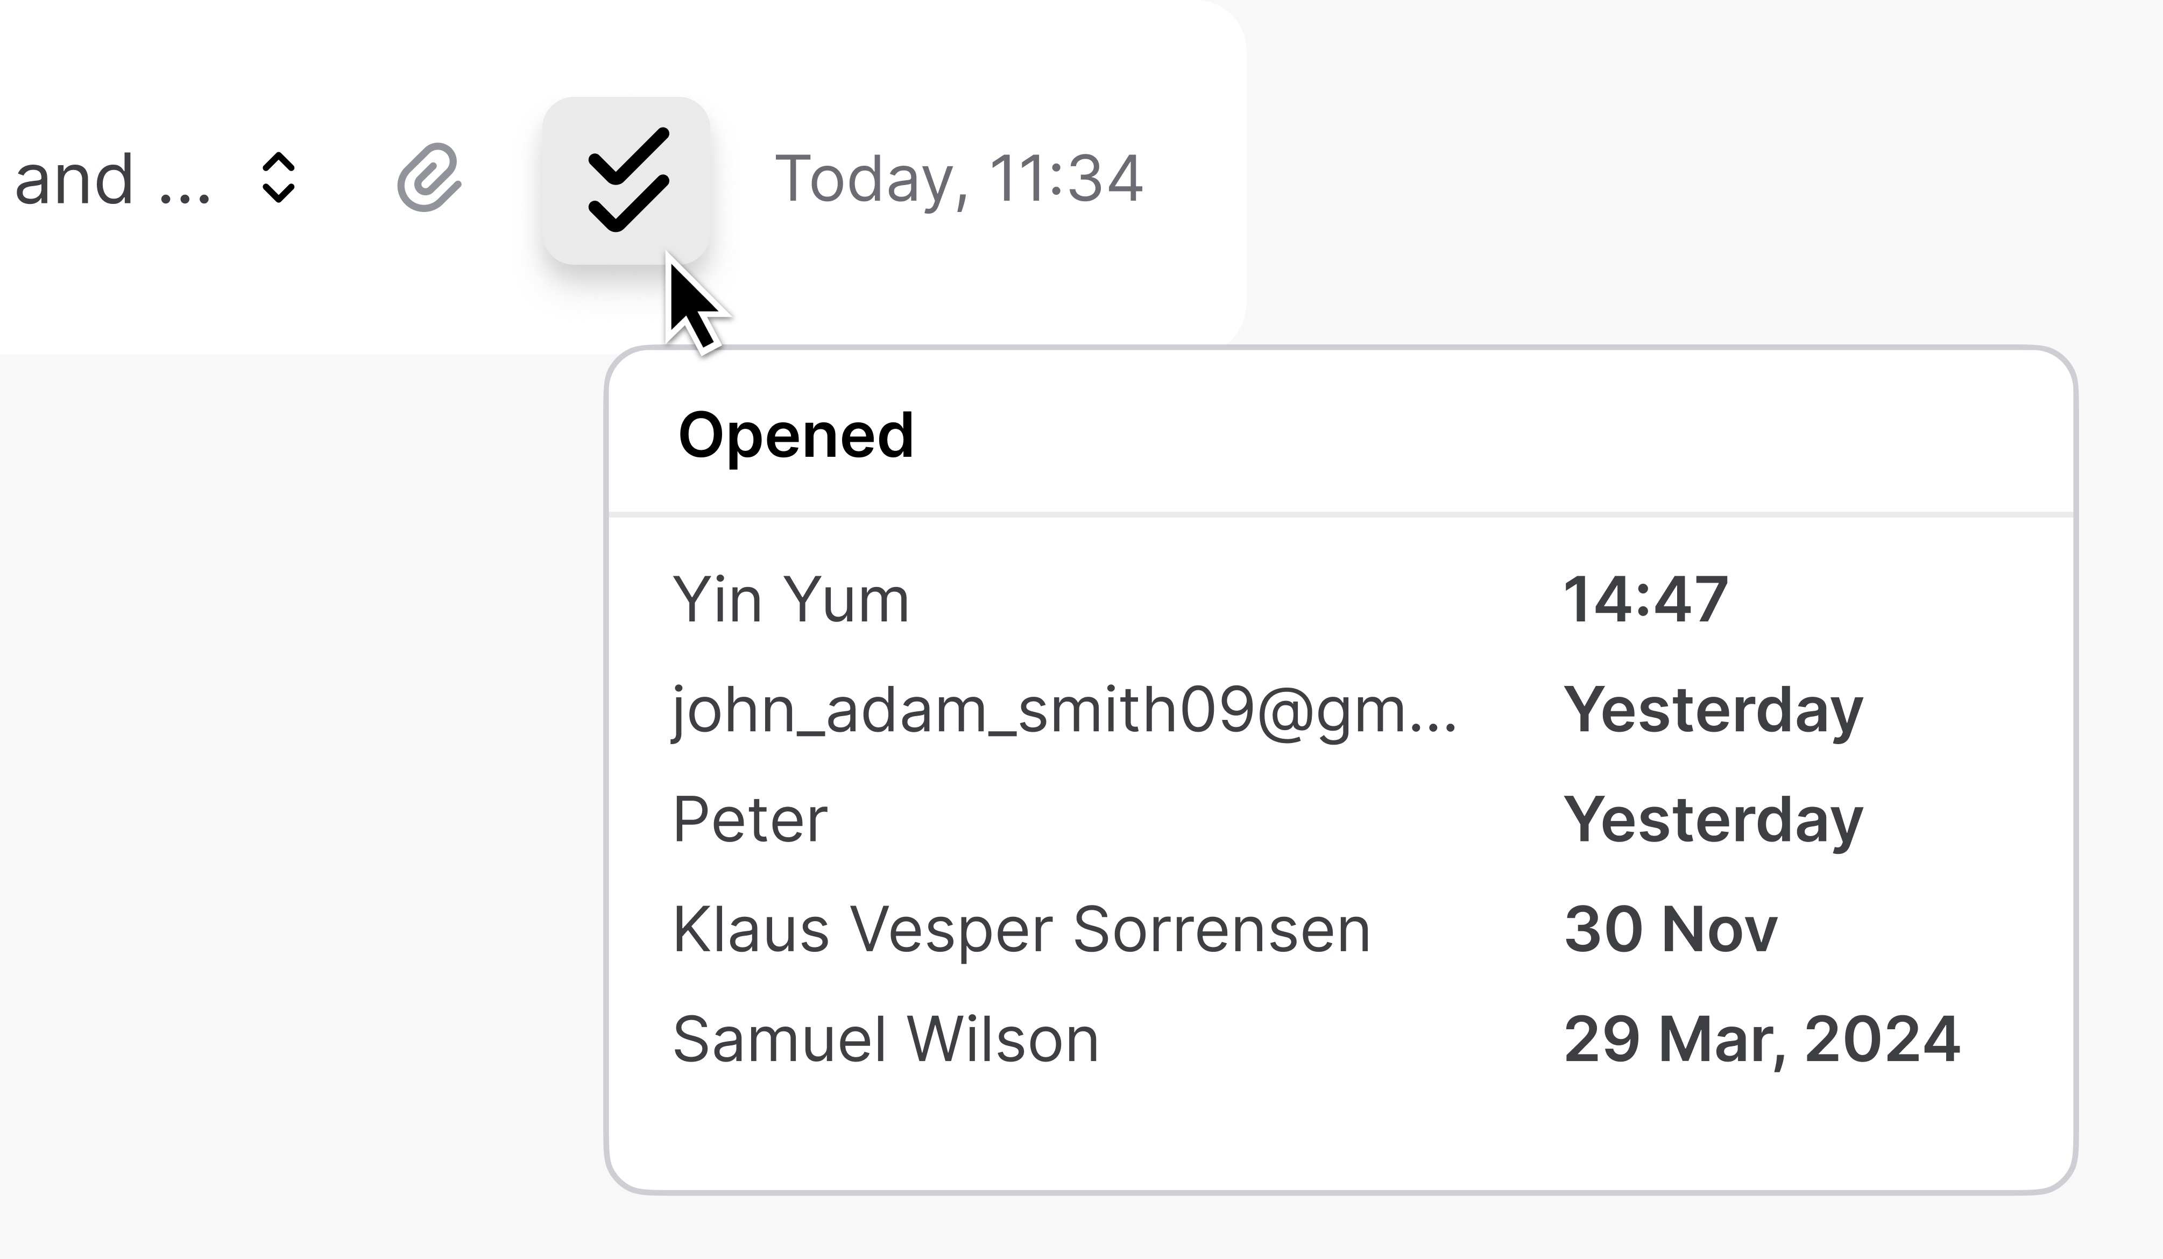Click the divider line under 'Opened'
Screen dimensions: 2163x1259
coord(1341,514)
